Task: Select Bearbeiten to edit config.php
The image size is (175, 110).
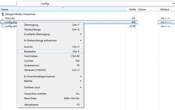Action: (50, 52)
